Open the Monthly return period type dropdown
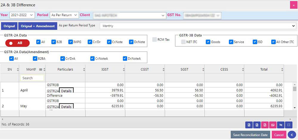 point(197,26)
